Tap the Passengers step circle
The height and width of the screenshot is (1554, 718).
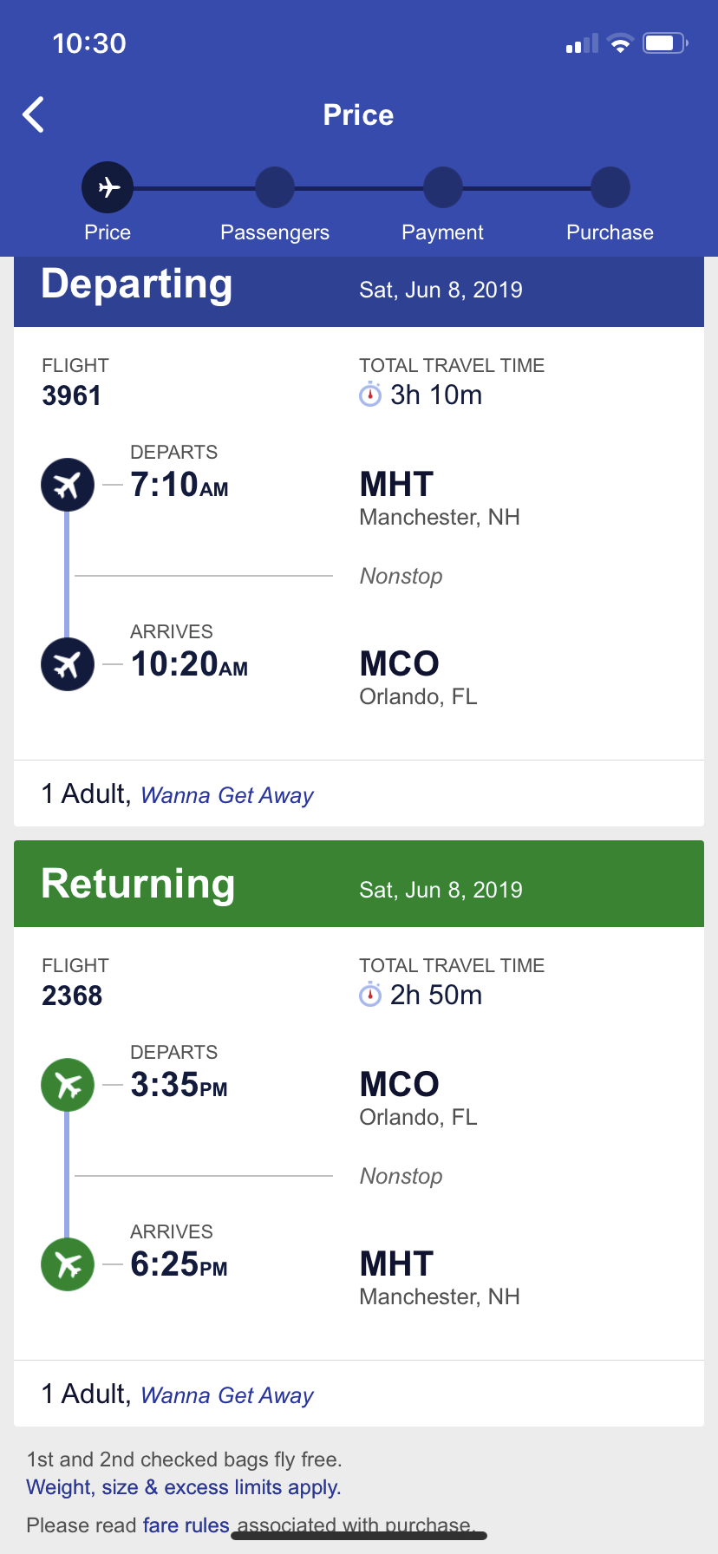coord(275,187)
